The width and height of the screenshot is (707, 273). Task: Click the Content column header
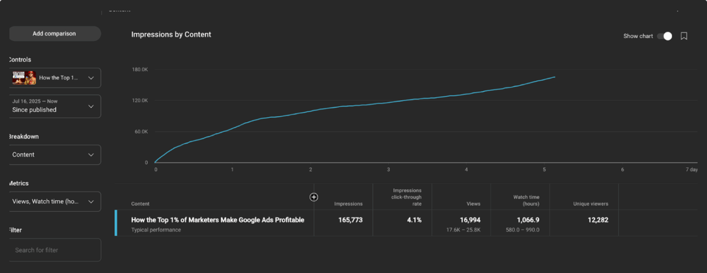[x=140, y=204]
